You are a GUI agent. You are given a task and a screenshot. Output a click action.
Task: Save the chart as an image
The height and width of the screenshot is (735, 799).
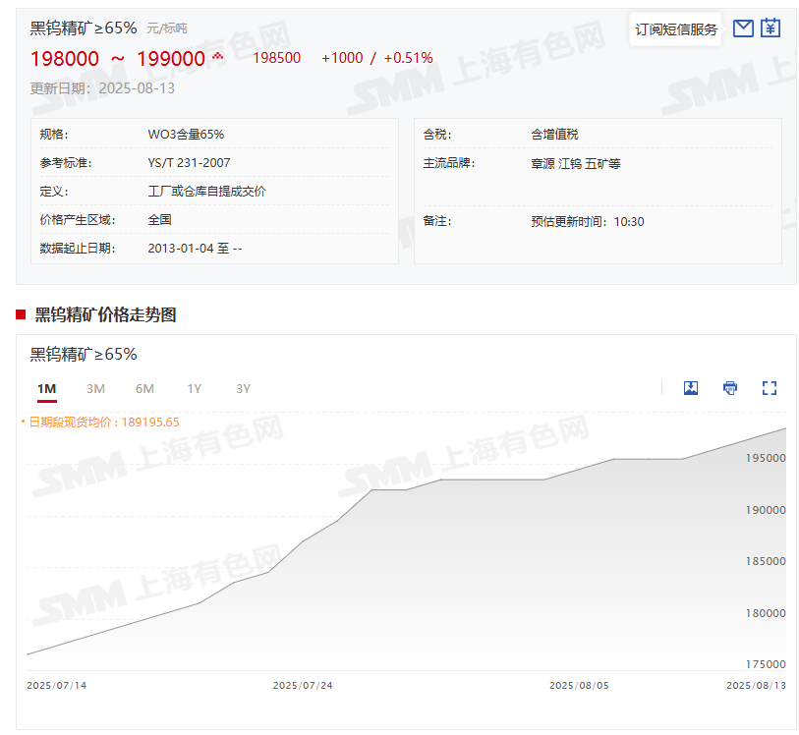(691, 388)
